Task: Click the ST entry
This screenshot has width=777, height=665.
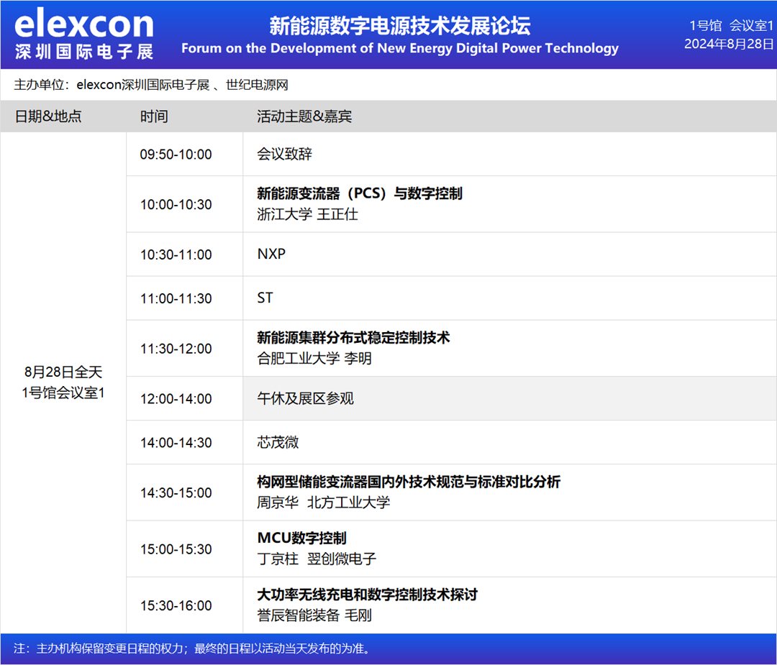Action: [265, 298]
